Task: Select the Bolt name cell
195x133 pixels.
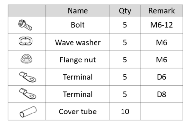Action: pyautogui.click(x=78, y=25)
